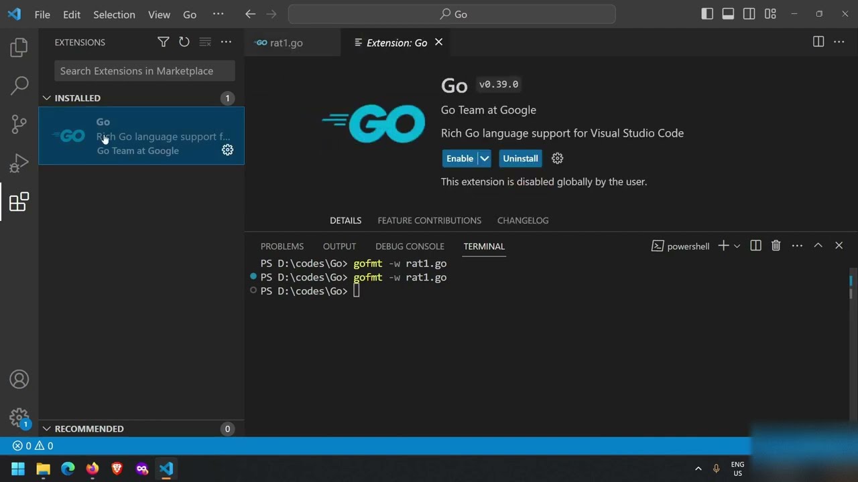The height and width of the screenshot is (482, 858).
Task: Open the Enable button dropdown arrow
Action: coord(484,159)
